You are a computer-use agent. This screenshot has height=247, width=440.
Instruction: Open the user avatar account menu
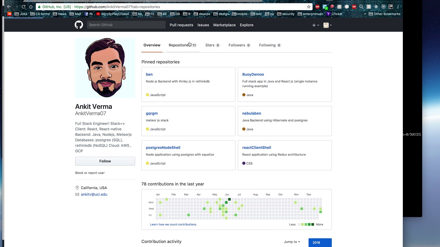coord(327,25)
